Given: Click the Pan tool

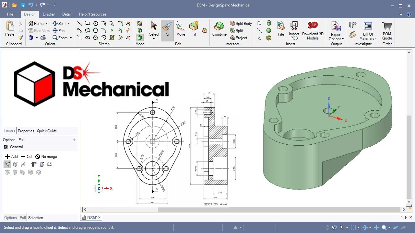Looking at the screenshot, I should pyautogui.click(x=59, y=30).
